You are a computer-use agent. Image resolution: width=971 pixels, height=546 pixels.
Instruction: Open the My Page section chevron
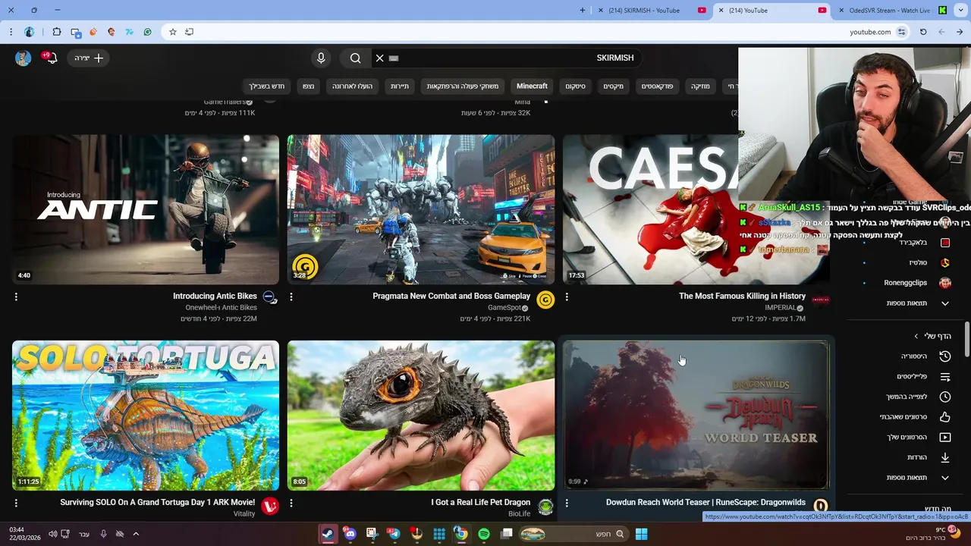[916, 336]
